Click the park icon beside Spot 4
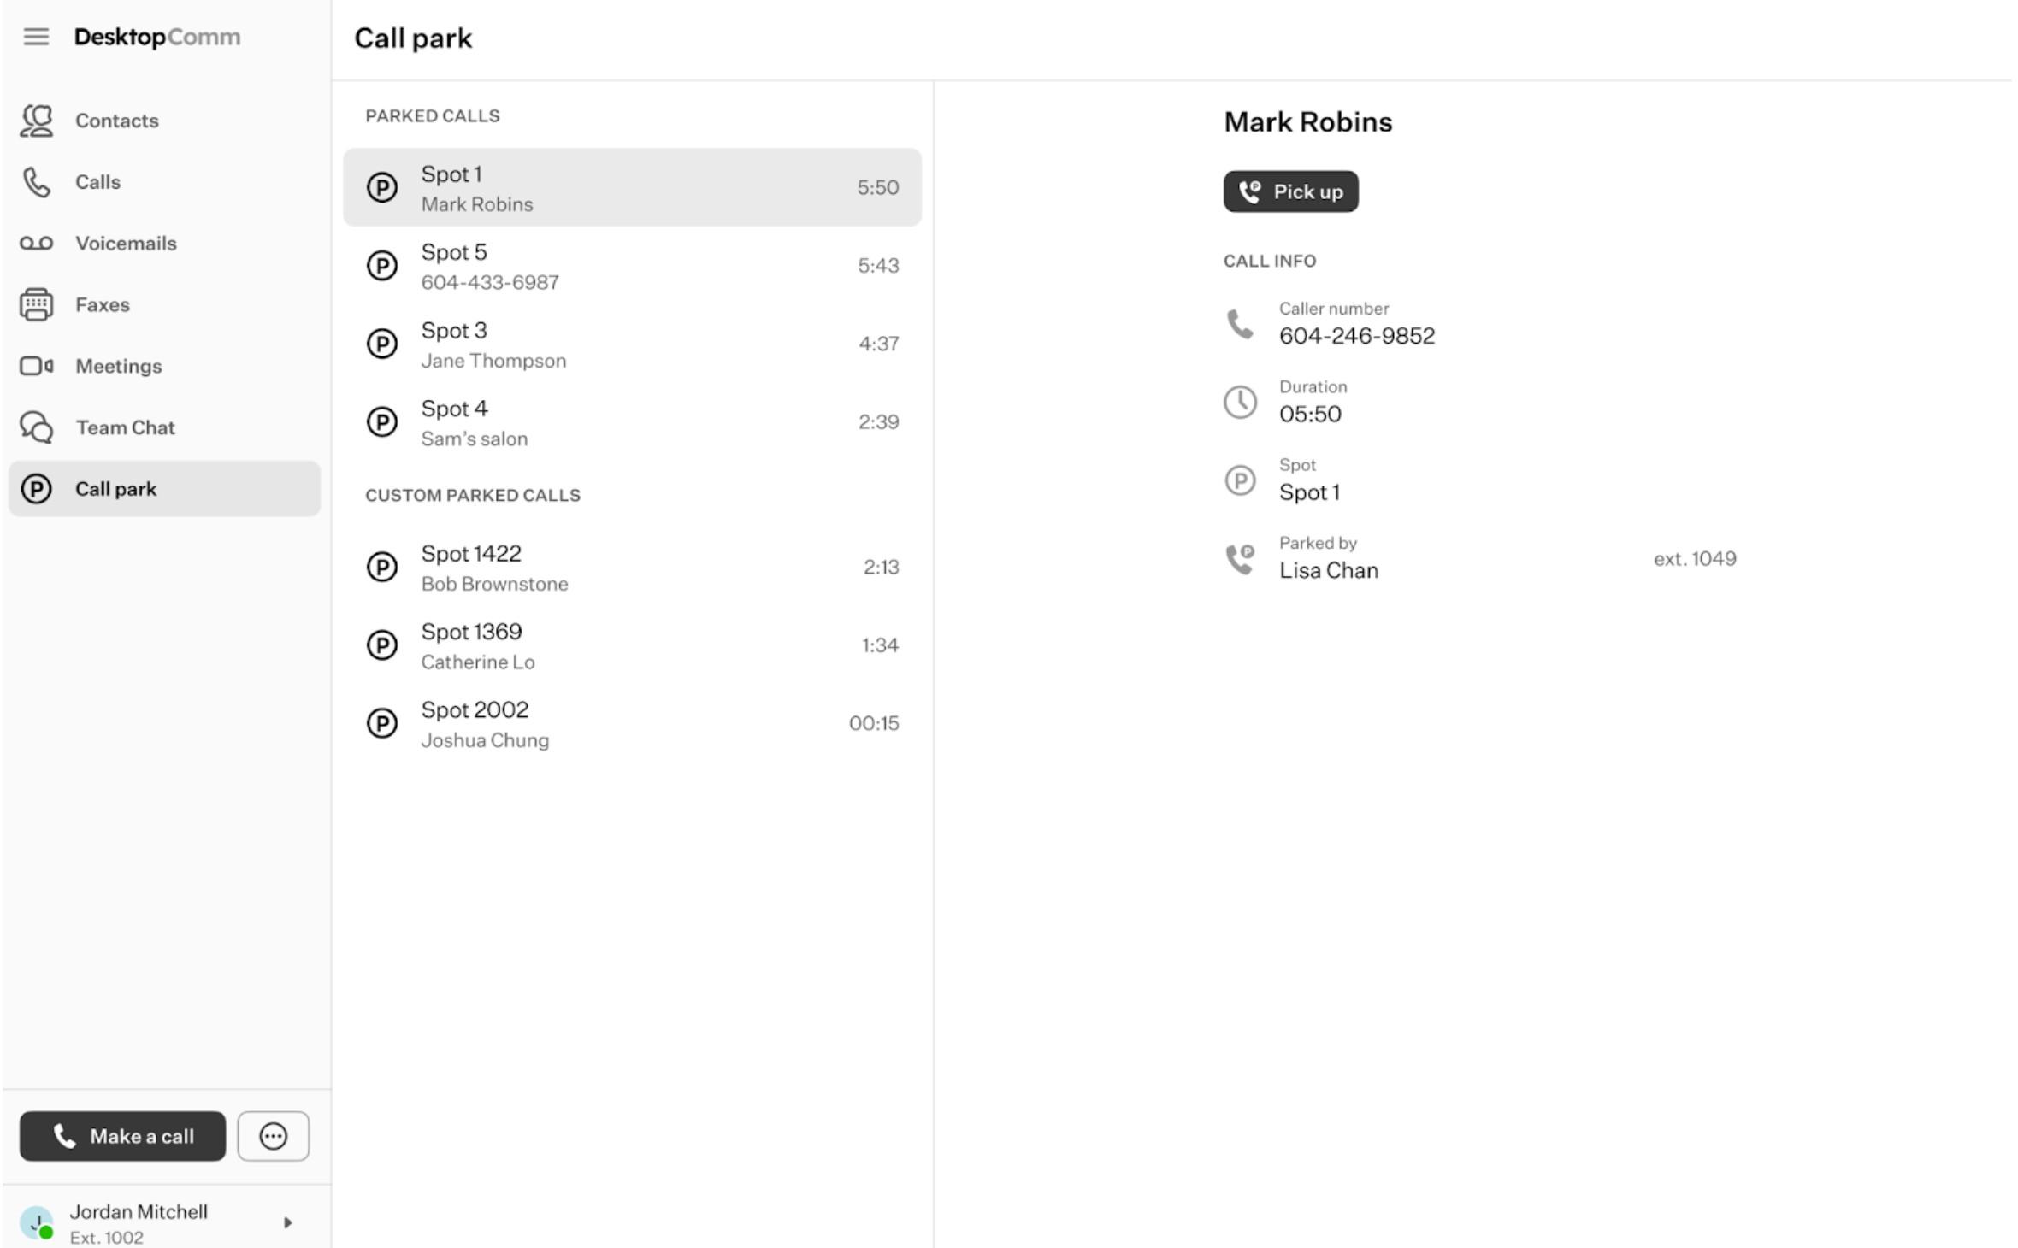This screenshot has height=1248, width=2018. [x=382, y=422]
